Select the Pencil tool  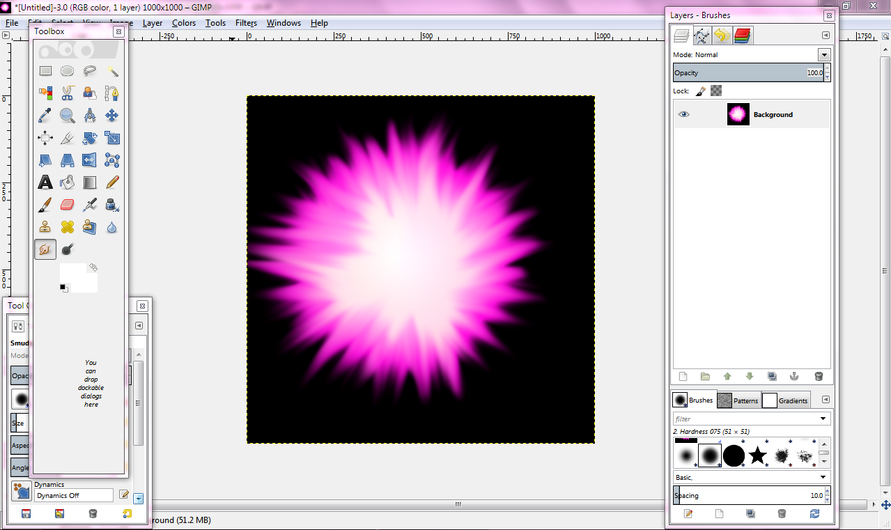pyautogui.click(x=112, y=182)
